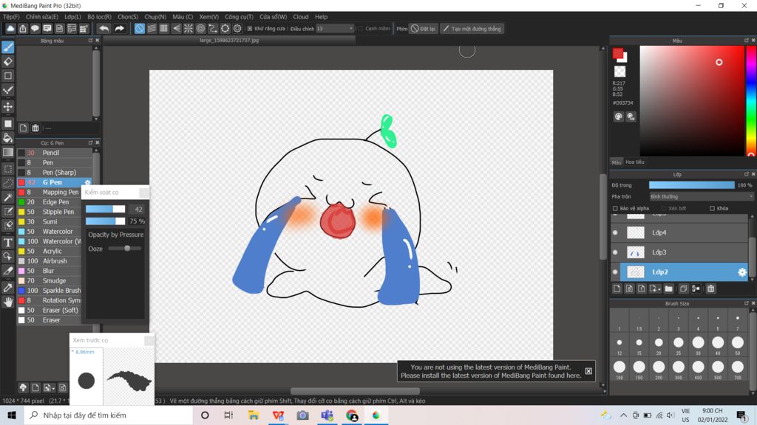Viewport: 757px width, 425px height.
Task: Add a folder in the Lớp panel
Action: (x=668, y=288)
